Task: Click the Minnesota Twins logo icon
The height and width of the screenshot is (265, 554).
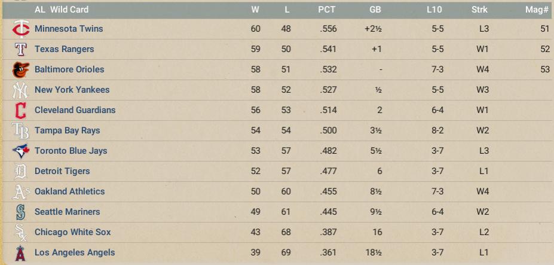Action: pos(20,29)
